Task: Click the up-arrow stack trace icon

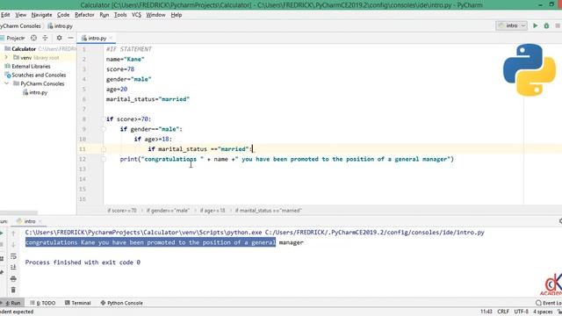Action: point(13,233)
